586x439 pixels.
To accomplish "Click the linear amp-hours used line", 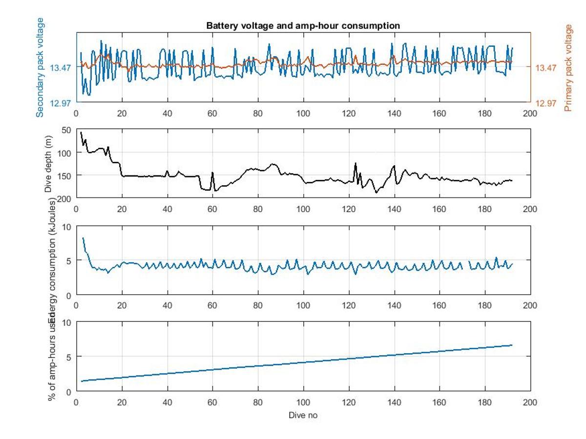I will [296, 363].
